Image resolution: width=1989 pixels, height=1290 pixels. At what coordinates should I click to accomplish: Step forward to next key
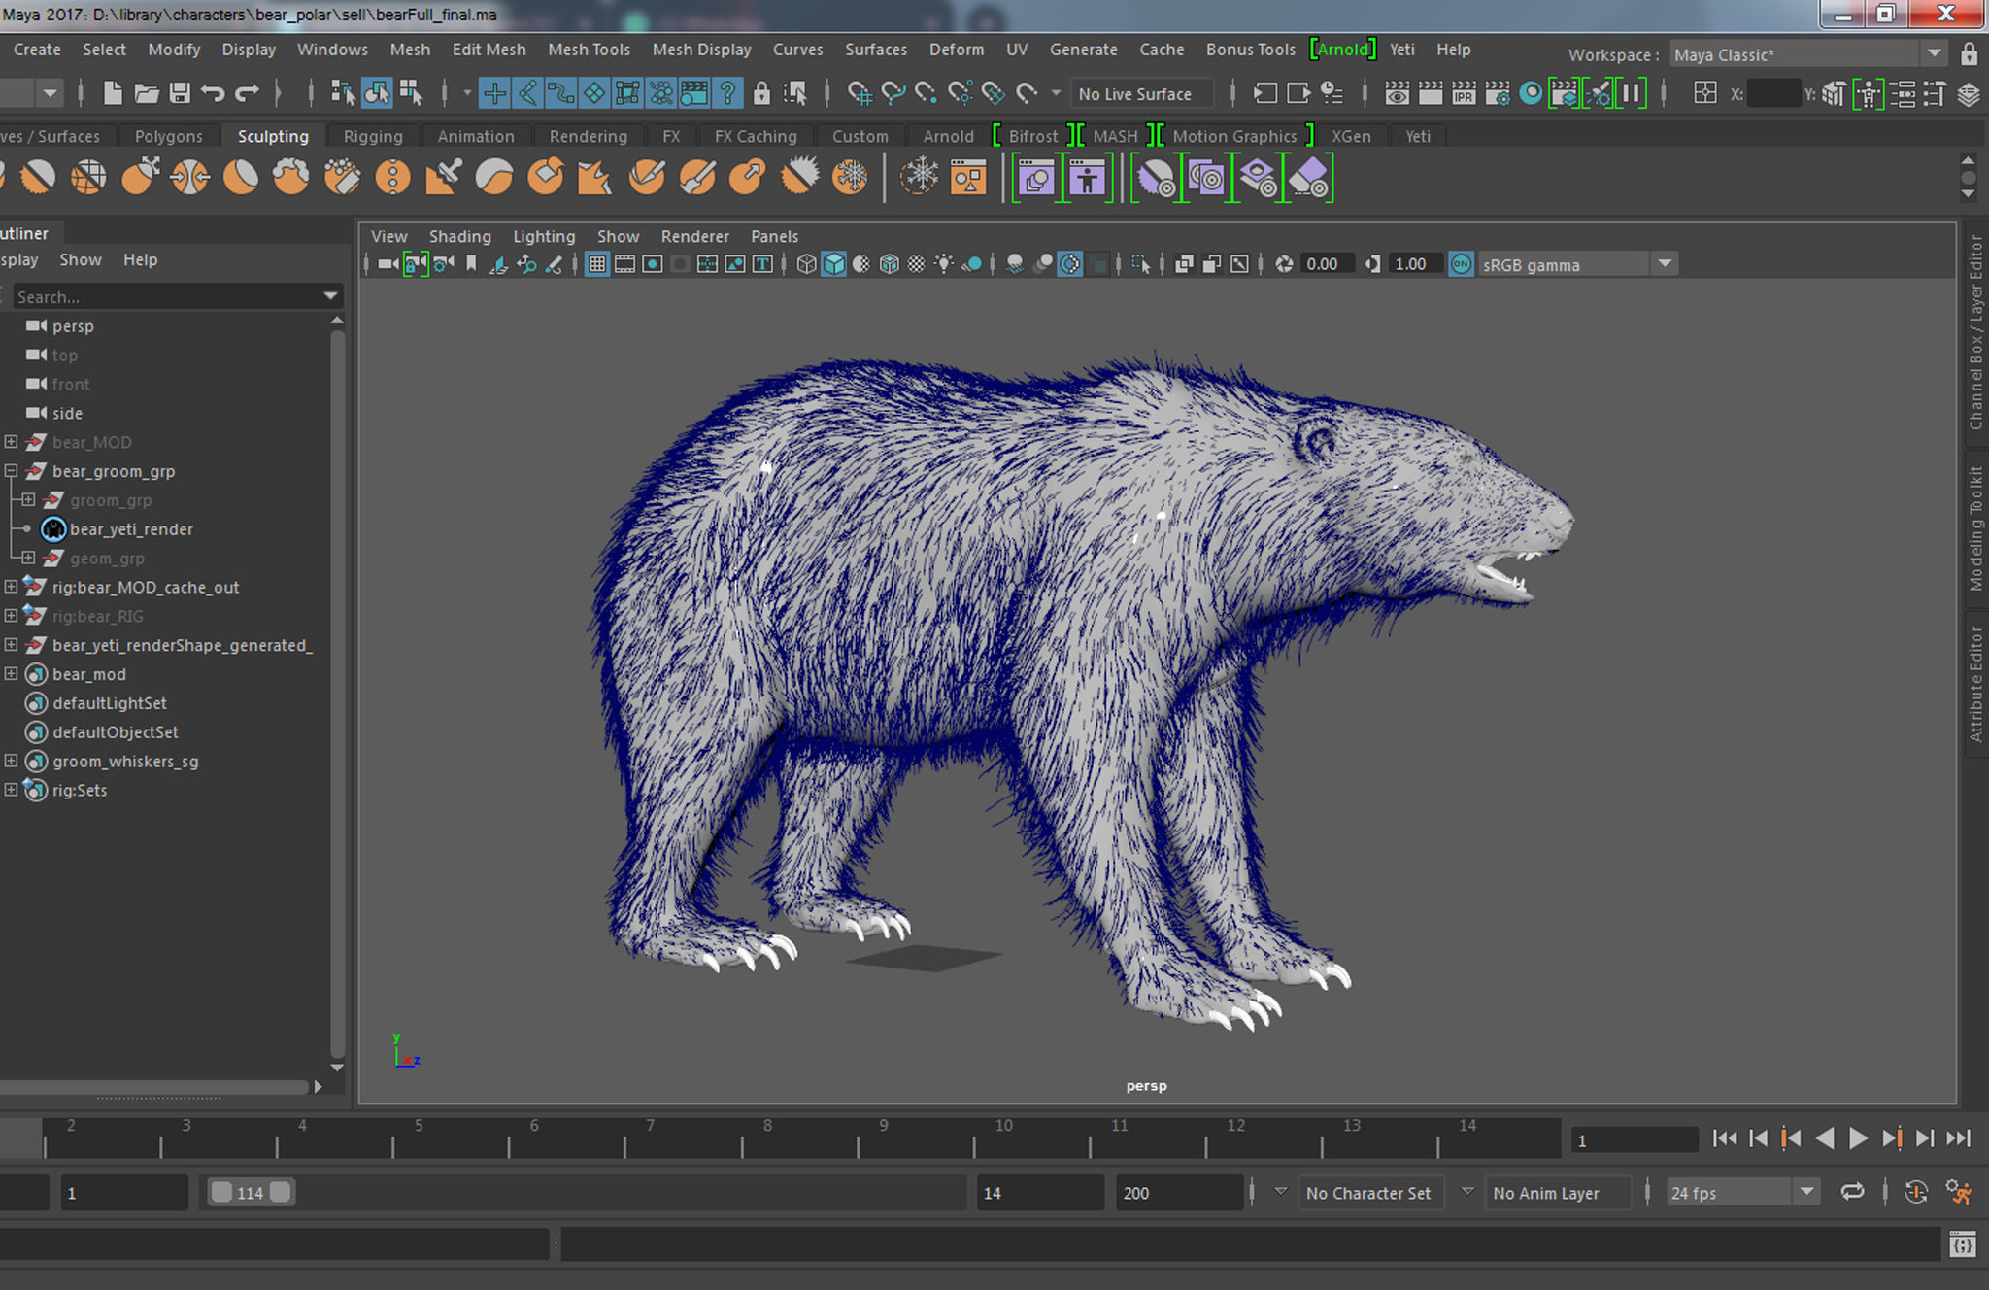coord(1891,1138)
